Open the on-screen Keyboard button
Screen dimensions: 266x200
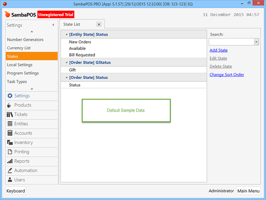pos(16,191)
